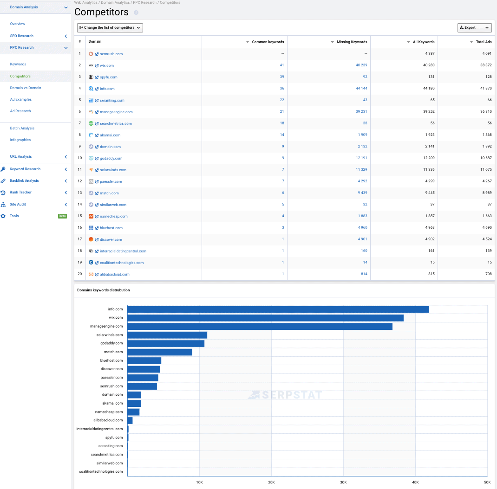Image resolution: width=497 pixels, height=489 pixels.
Task: Open Batch Analysis in sidebar
Action: tap(22, 128)
